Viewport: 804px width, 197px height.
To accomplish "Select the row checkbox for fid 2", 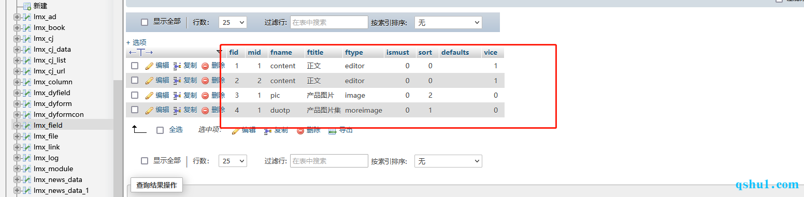I will [x=135, y=81].
